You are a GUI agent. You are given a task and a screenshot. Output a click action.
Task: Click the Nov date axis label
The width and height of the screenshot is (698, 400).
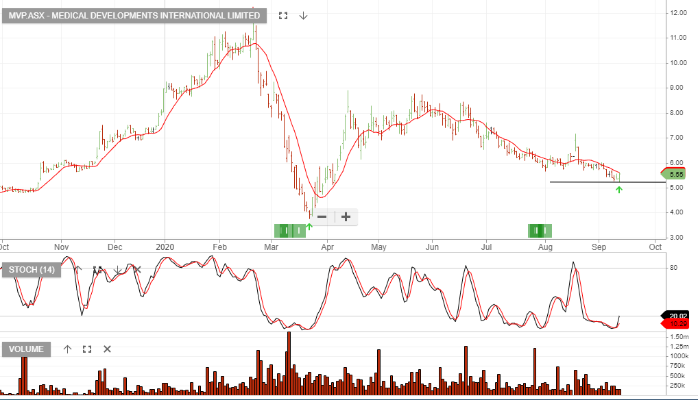62,247
